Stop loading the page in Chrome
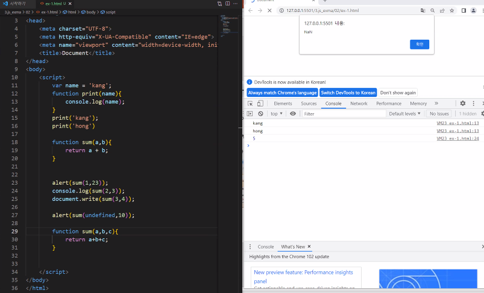 coord(269,10)
